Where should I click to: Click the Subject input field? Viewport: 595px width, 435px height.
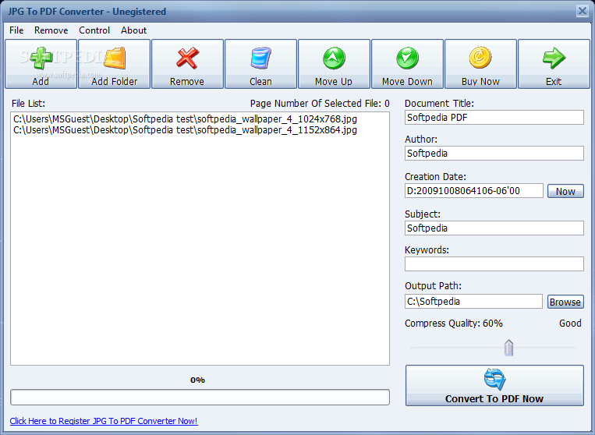[x=494, y=228]
